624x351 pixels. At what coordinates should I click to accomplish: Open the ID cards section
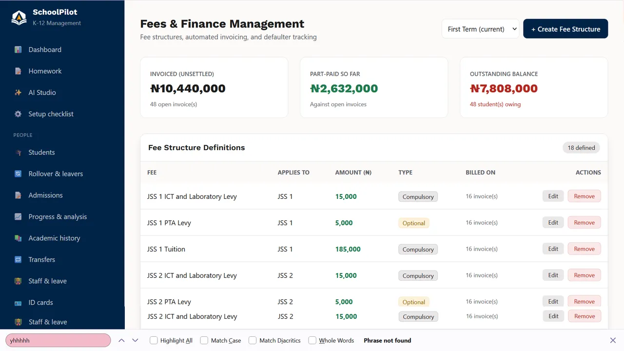(40, 303)
